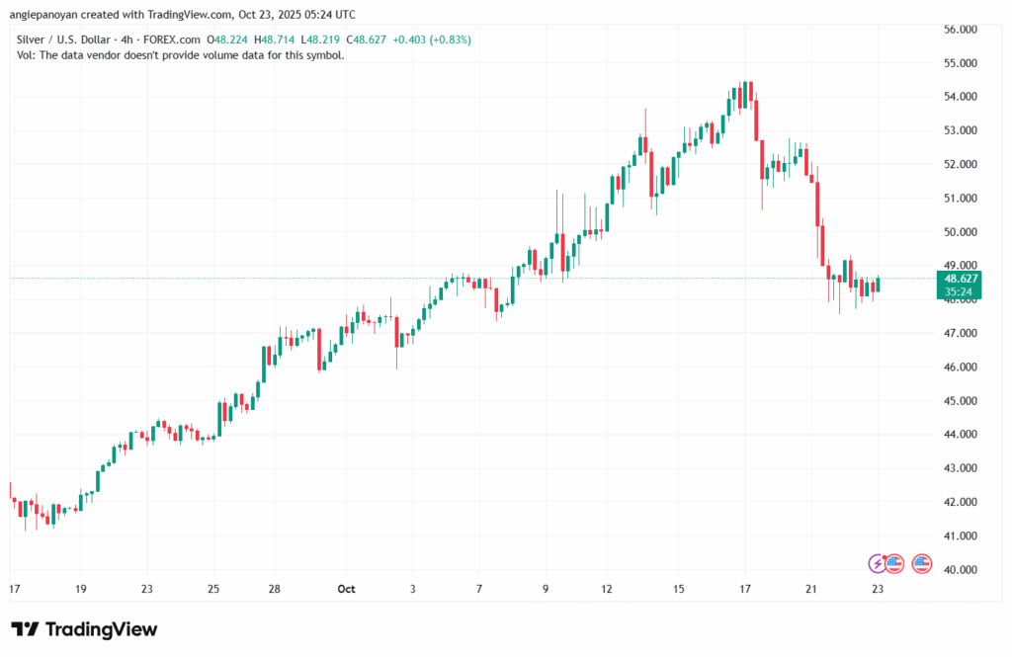This screenshot has width=1012, height=657.
Task: Click the Oct label on time axis
Action: pyautogui.click(x=346, y=589)
